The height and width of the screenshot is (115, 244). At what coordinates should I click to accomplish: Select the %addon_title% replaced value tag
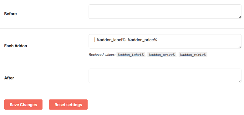pyautogui.click(x=193, y=55)
